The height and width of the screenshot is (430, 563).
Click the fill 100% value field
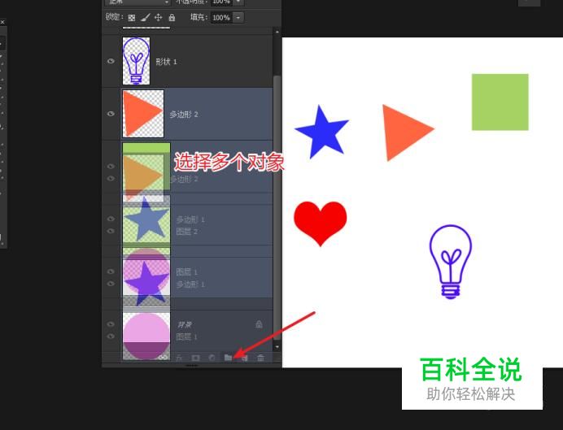(x=221, y=18)
